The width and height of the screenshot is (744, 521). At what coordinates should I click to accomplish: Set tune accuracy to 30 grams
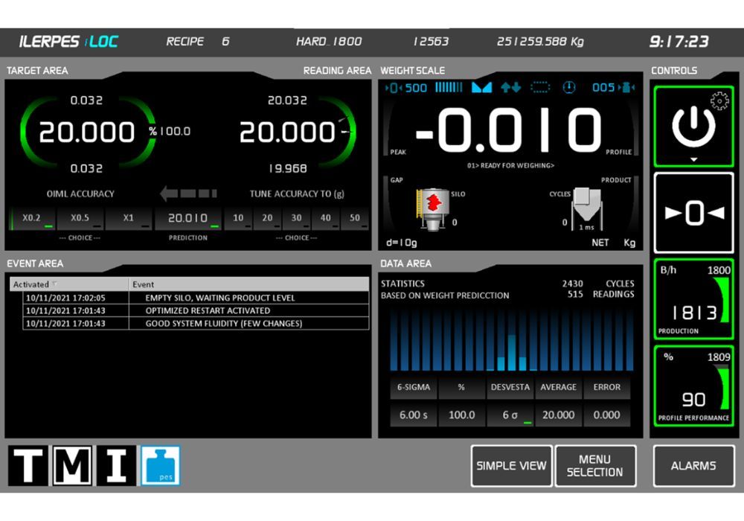click(x=296, y=219)
